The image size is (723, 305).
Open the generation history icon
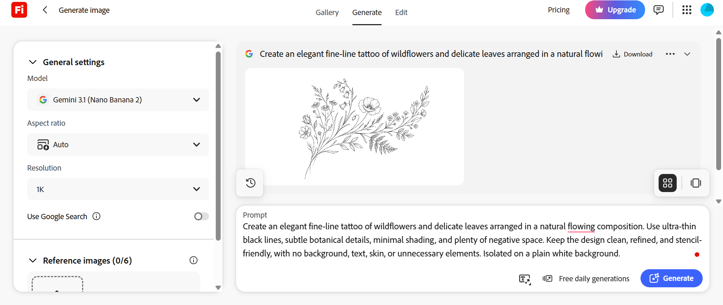(x=250, y=183)
